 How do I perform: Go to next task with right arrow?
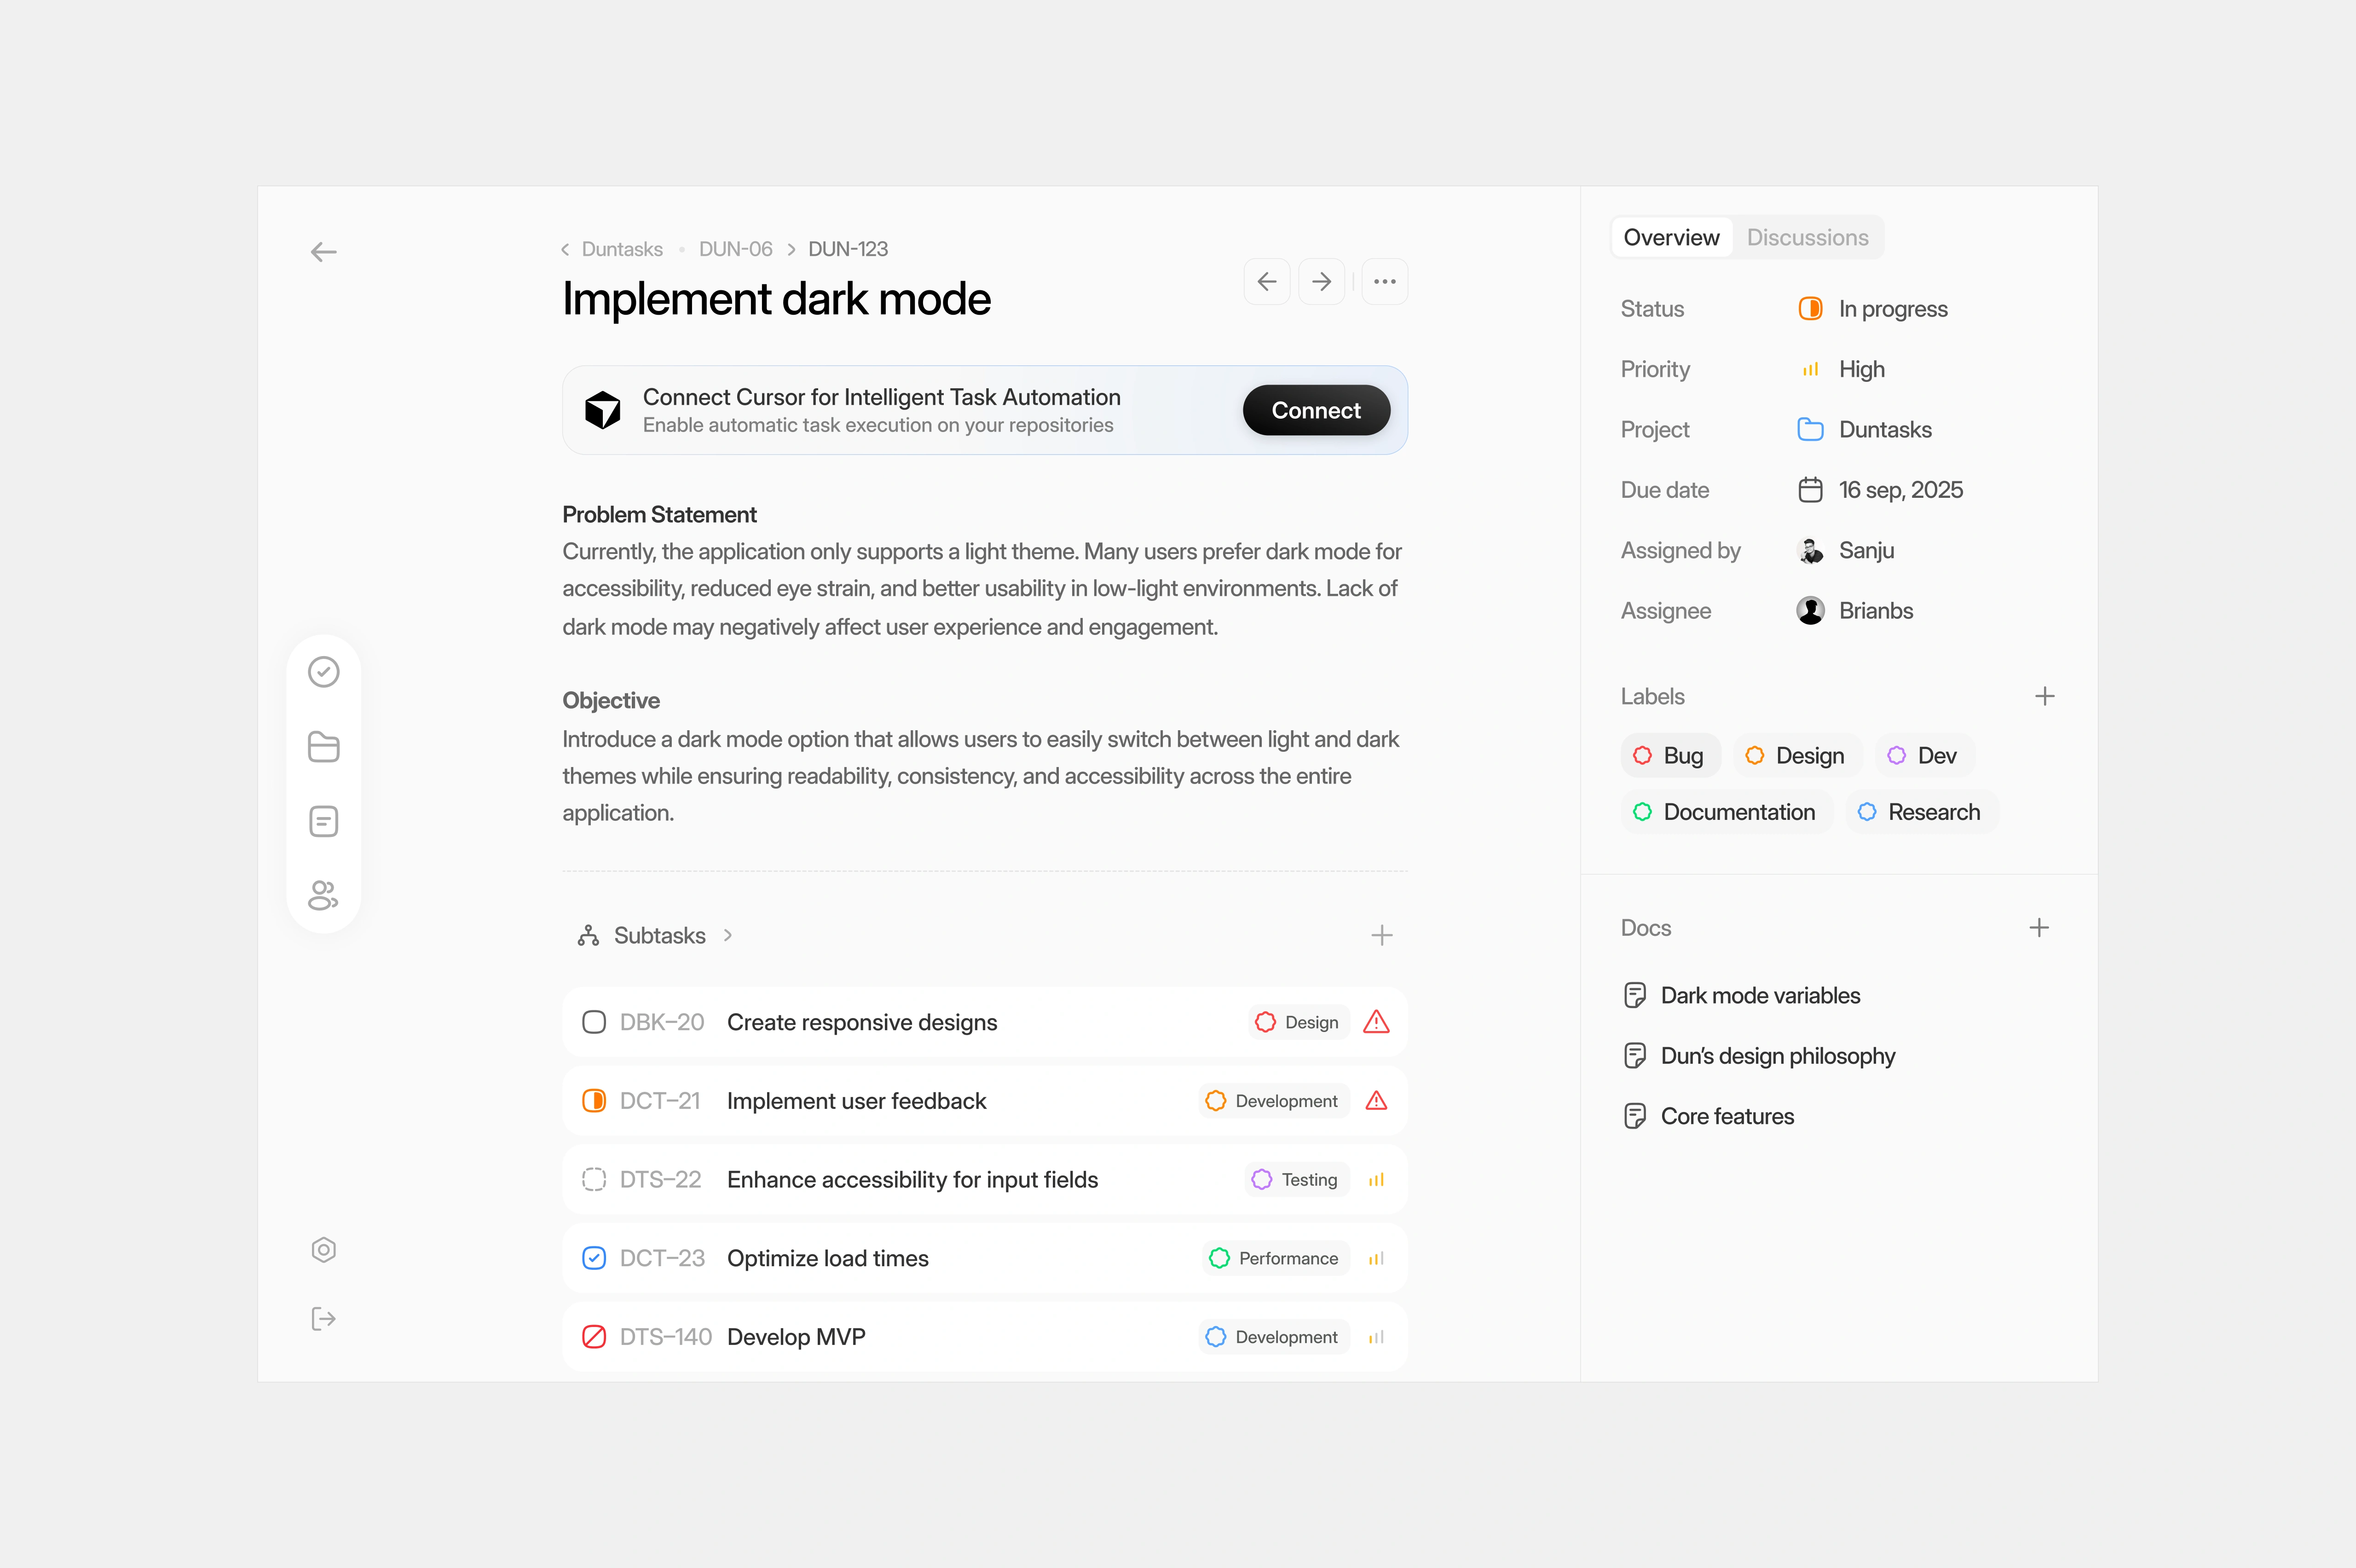1321,282
